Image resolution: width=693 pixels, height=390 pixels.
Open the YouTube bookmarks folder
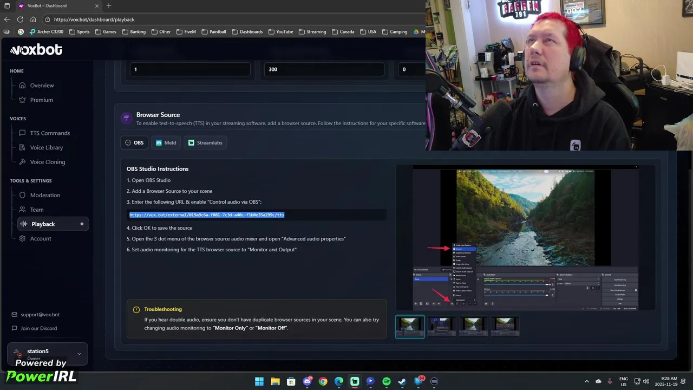280,32
